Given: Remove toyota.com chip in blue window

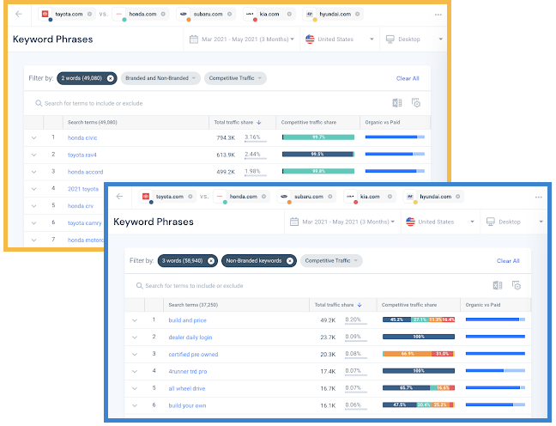Looking at the screenshot, I should tap(190, 197).
